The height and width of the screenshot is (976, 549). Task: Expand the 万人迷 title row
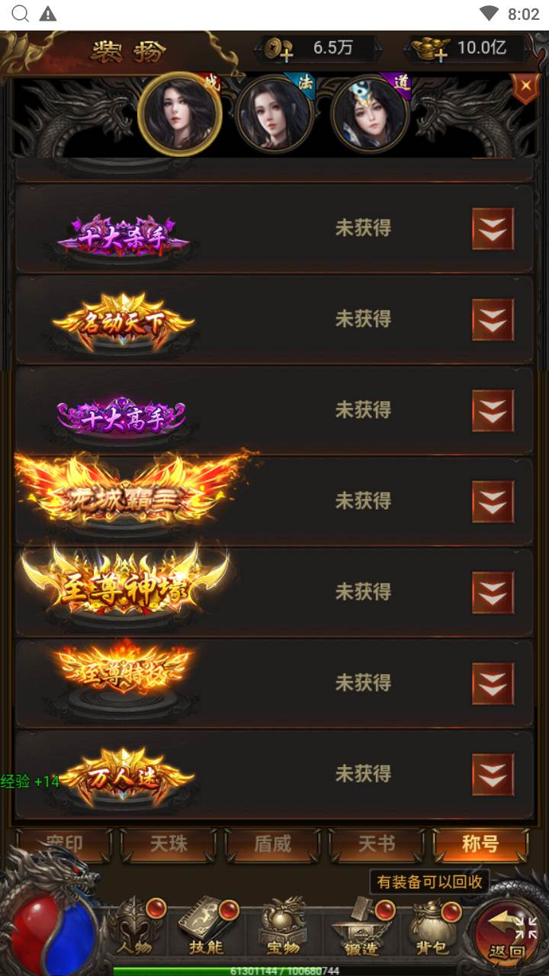pyautogui.click(x=493, y=775)
